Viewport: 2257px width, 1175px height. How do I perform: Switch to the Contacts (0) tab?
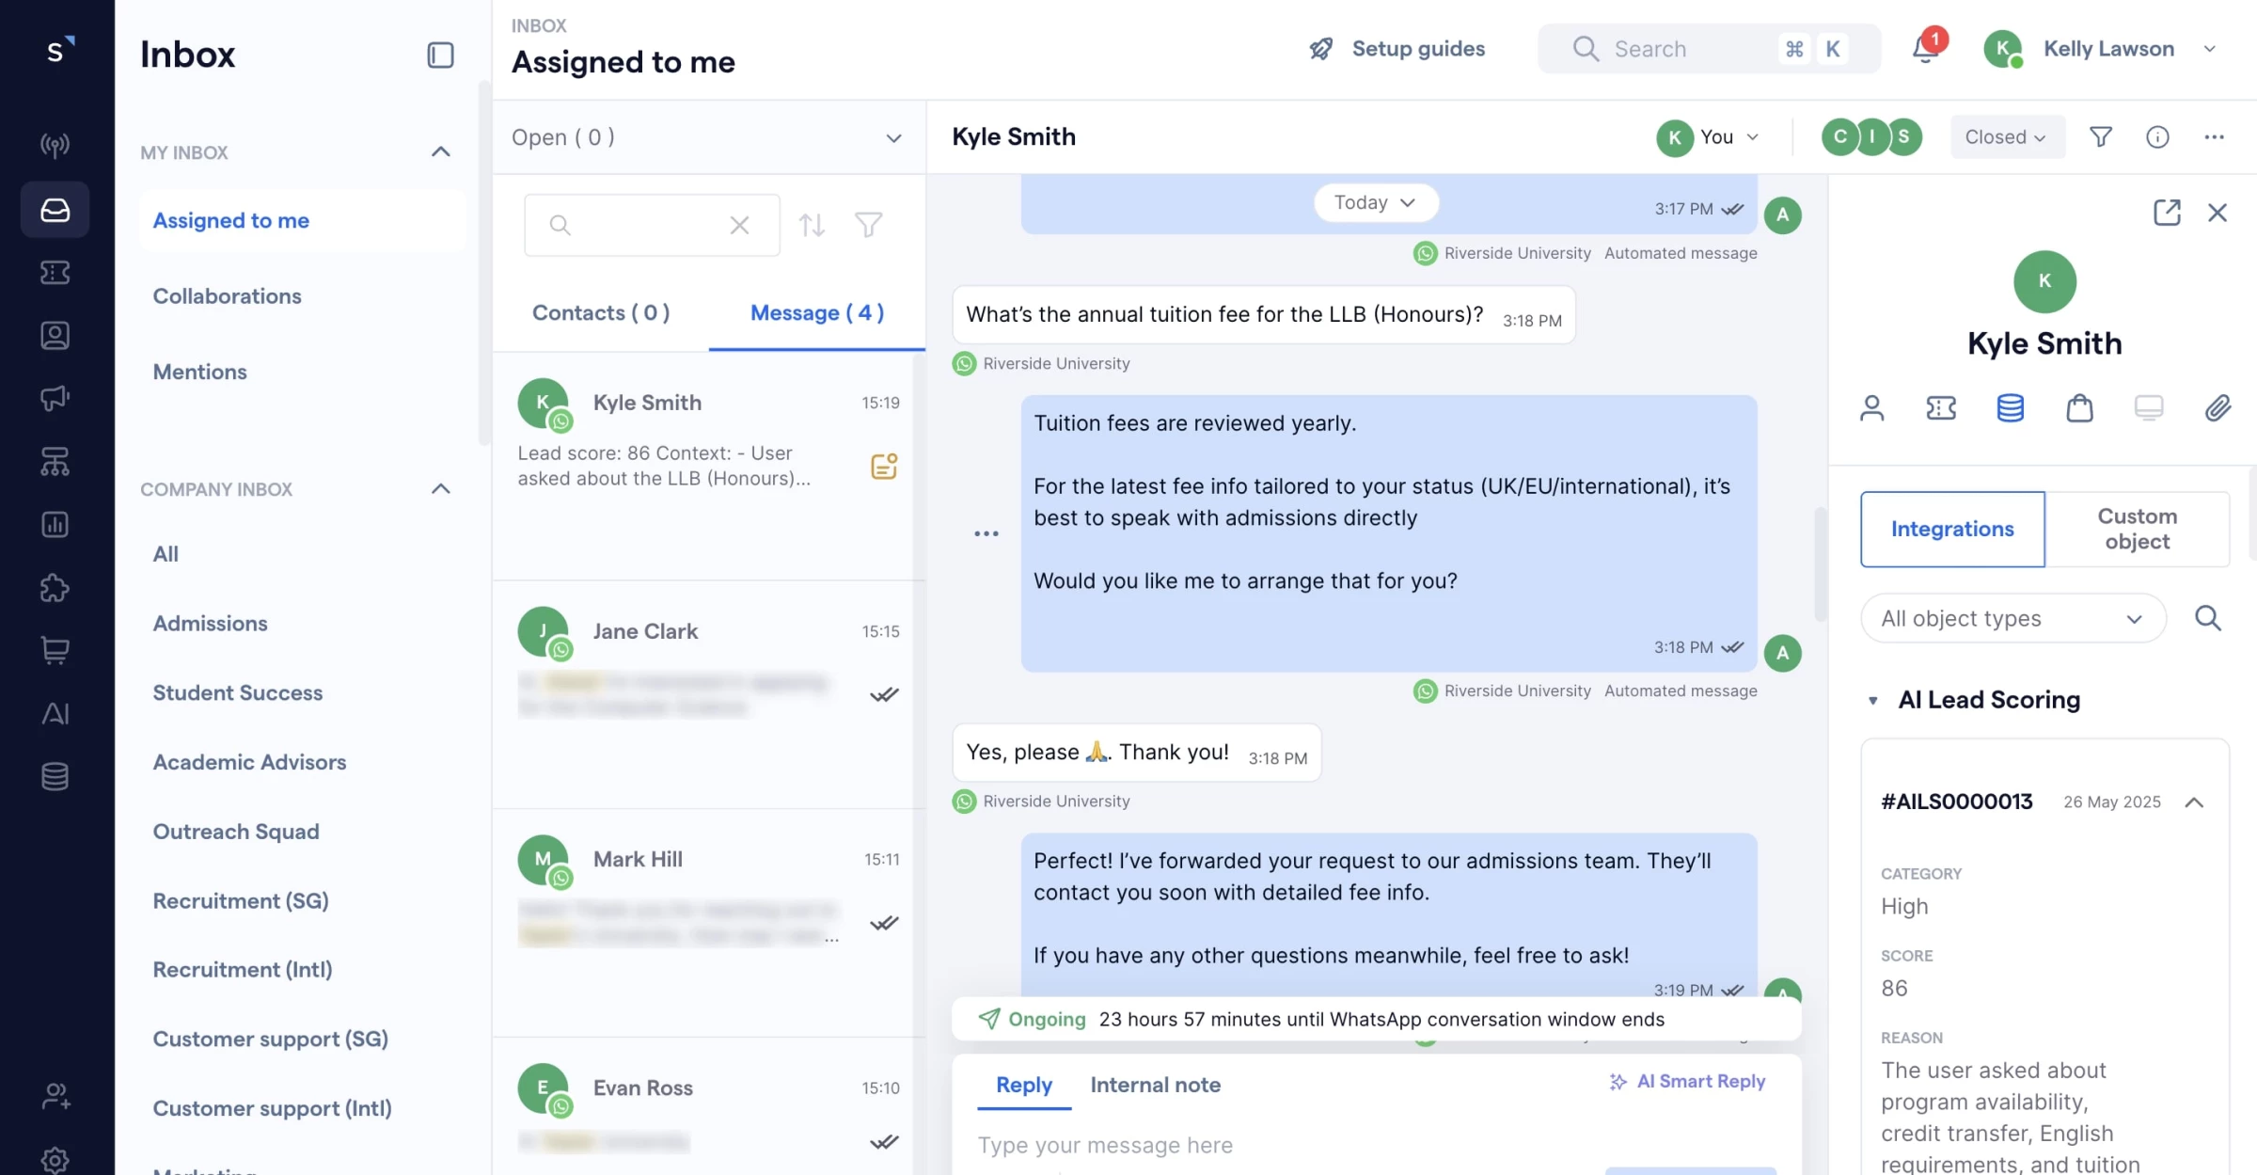(601, 313)
